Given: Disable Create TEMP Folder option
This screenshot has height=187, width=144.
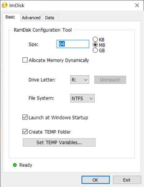Looking at the screenshot, I should [25, 132].
